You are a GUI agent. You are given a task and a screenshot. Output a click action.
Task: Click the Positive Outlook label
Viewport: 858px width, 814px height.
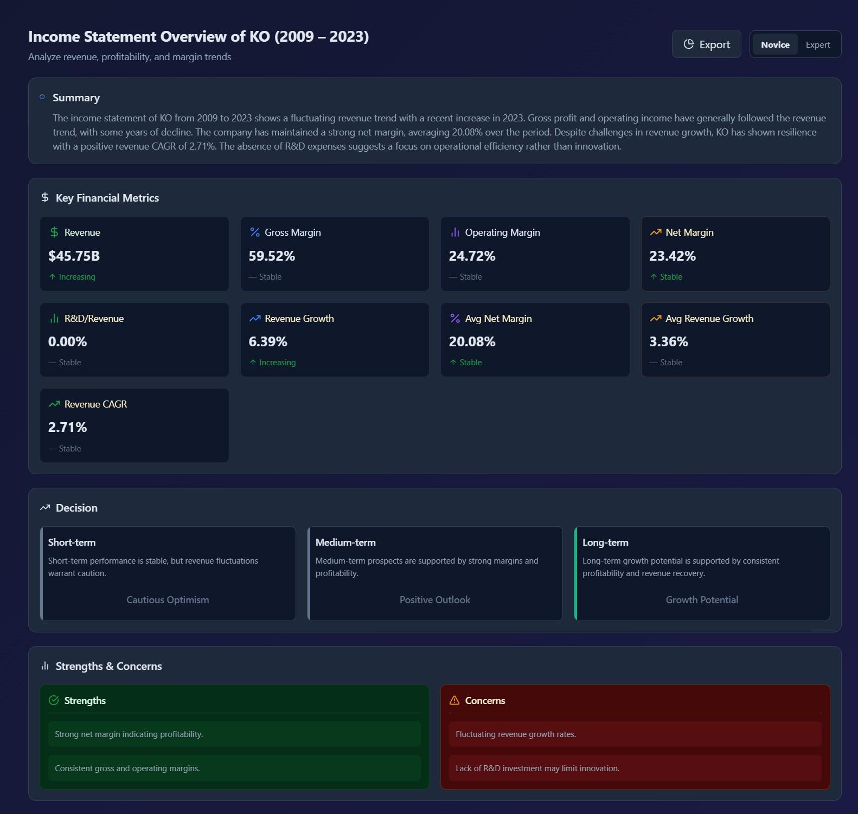[x=435, y=599]
